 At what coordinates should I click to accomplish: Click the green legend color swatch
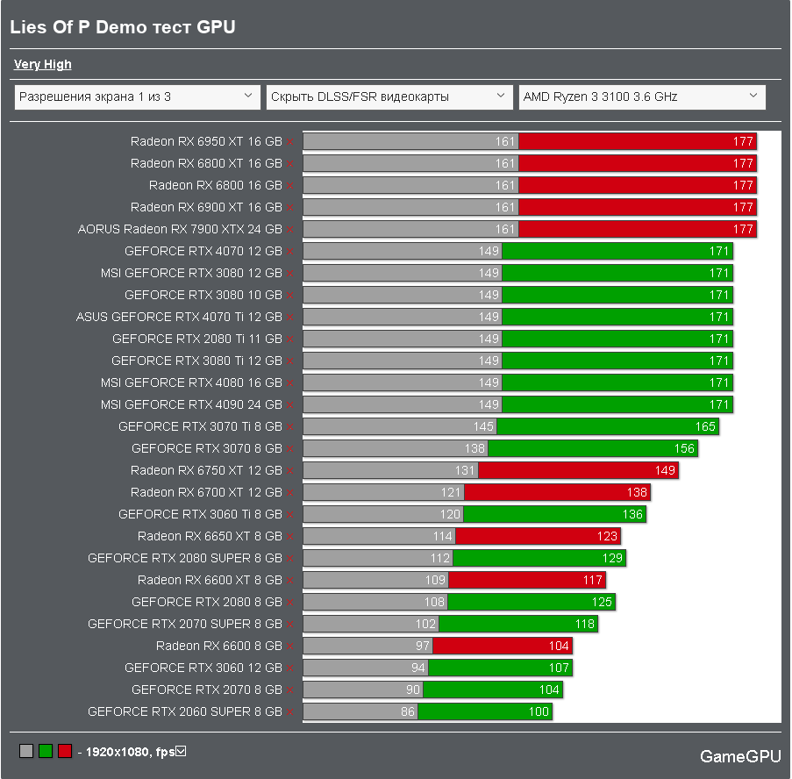pos(46,751)
